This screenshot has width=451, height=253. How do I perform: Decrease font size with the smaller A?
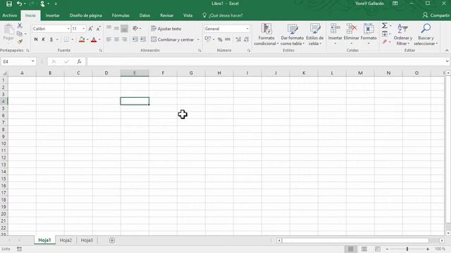coord(99,29)
